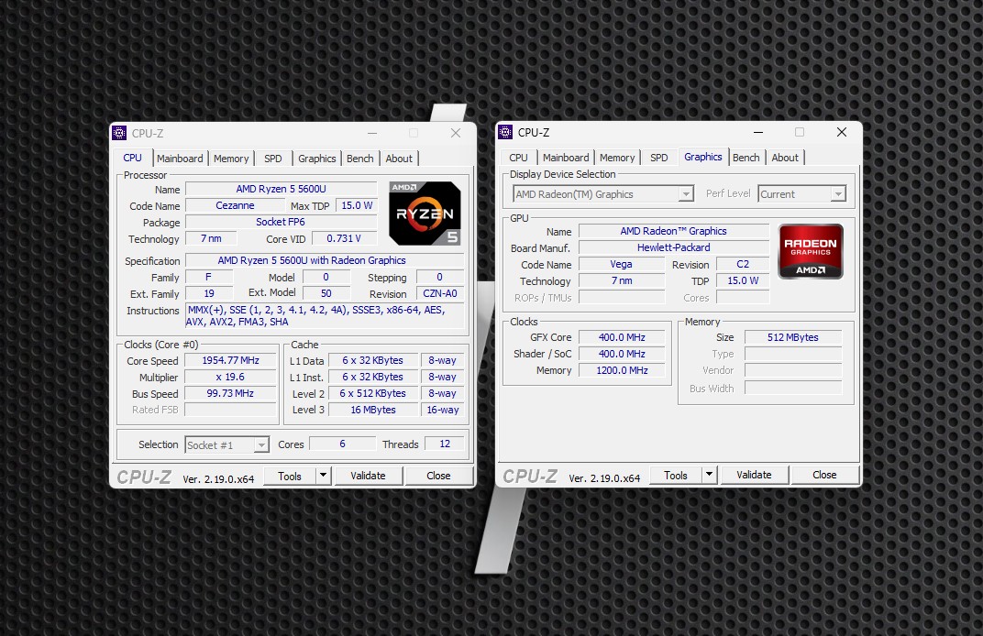Click the GPU Memory clock value 1200.0 MHz
This screenshot has height=636, width=983.
pyautogui.click(x=622, y=370)
